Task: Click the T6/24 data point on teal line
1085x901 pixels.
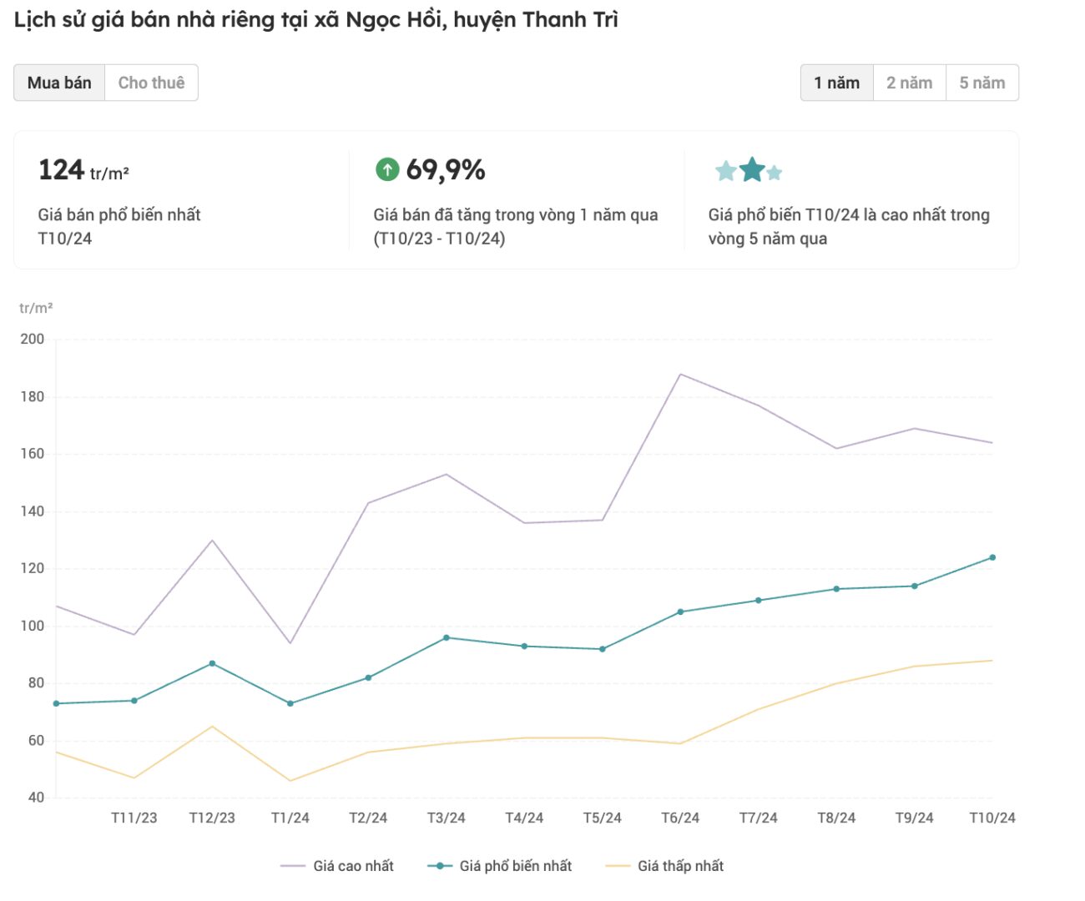Action: point(680,612)
